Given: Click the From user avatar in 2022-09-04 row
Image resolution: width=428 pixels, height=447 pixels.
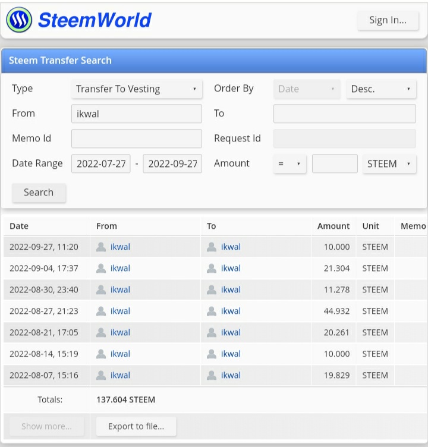Looking at the screenshot, I should pos(101,268).
